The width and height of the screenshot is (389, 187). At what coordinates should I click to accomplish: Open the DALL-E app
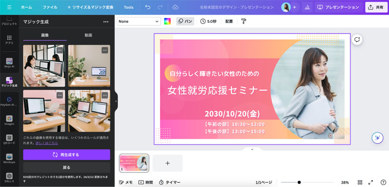click(x=9, y=177)
